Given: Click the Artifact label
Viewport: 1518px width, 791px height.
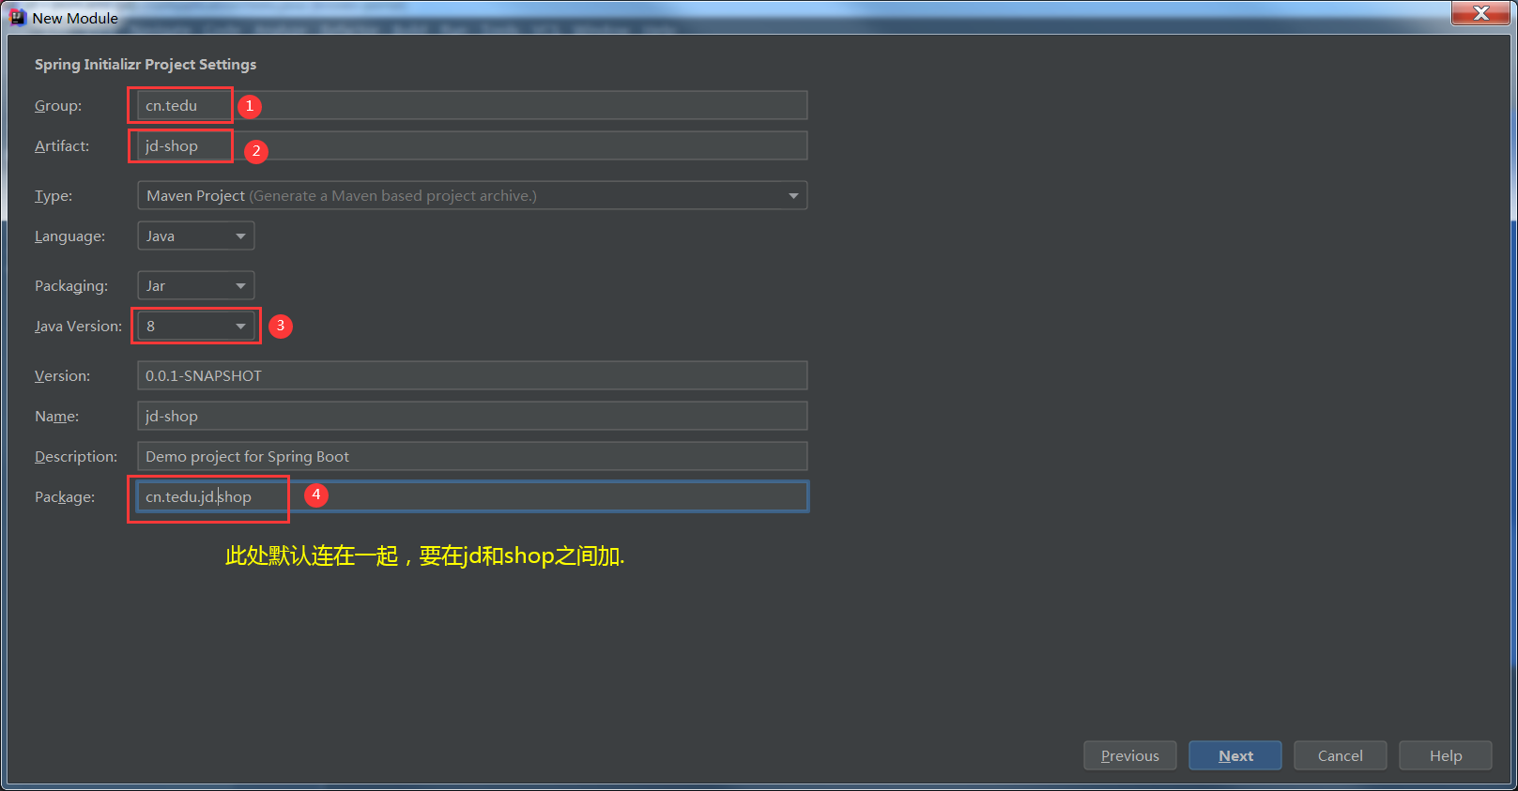Looking at the screenshot, I should [x=62, y=145].
